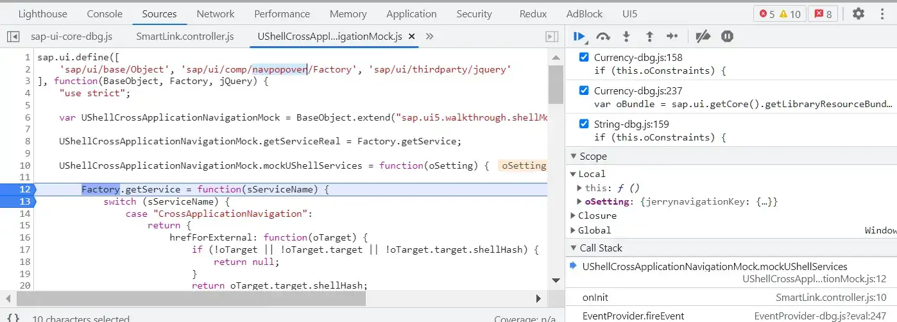Screen dimensions: 897x322
Task: Switch to the Console tab
Action: pyautogui.click(x=105, y=13)
